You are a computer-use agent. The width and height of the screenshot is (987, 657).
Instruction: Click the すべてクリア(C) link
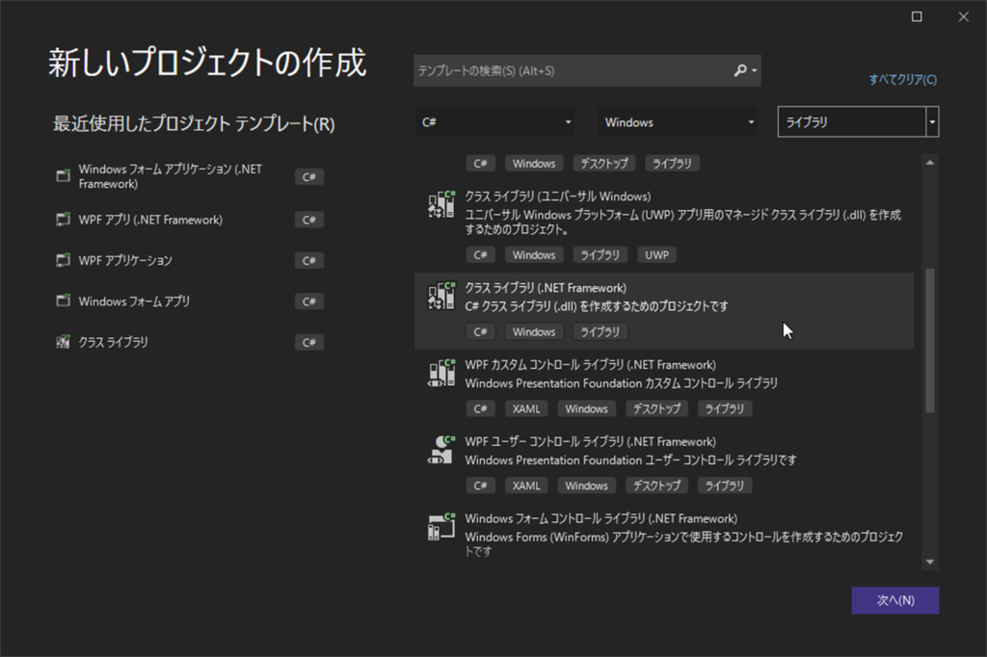pos(902,80)
